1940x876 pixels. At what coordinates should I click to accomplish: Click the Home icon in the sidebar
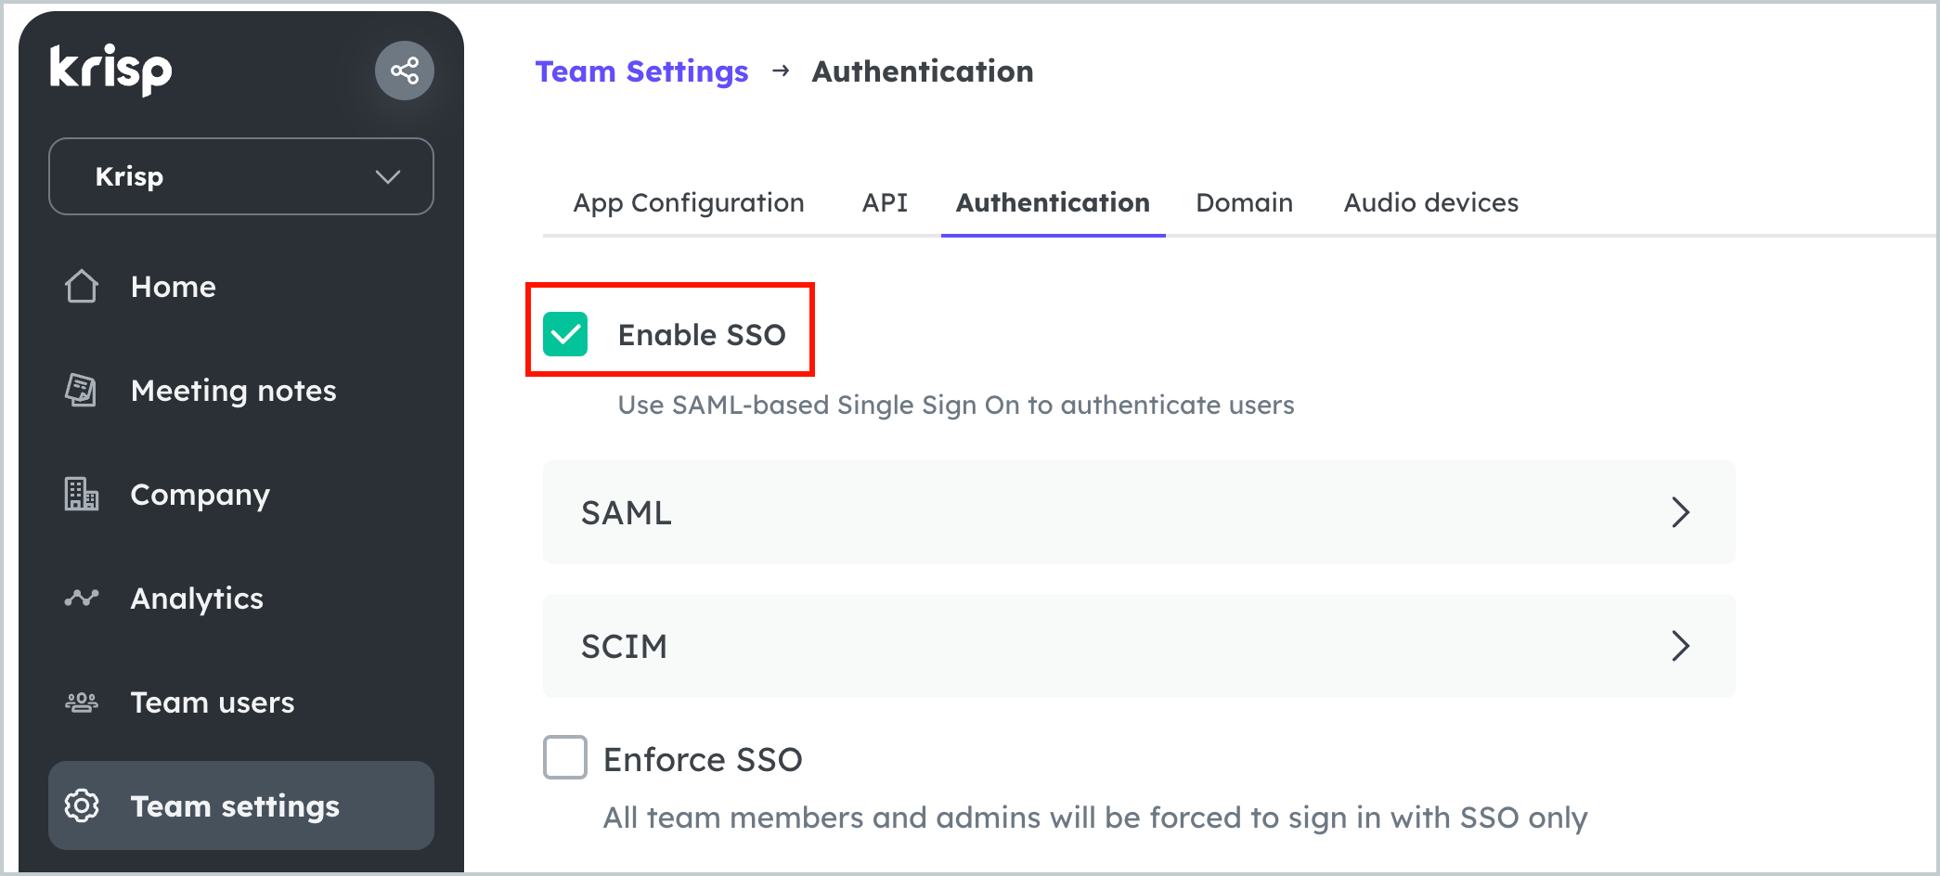tap(82, 287)
